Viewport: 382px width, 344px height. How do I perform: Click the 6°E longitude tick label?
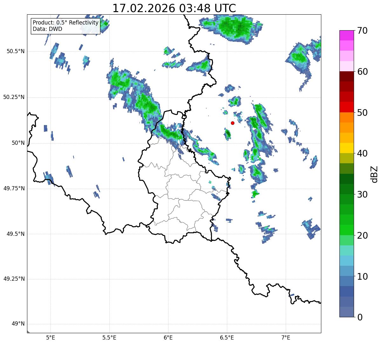[168, 337]
